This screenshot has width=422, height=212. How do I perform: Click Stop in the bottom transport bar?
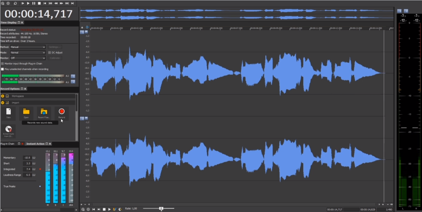104,209
